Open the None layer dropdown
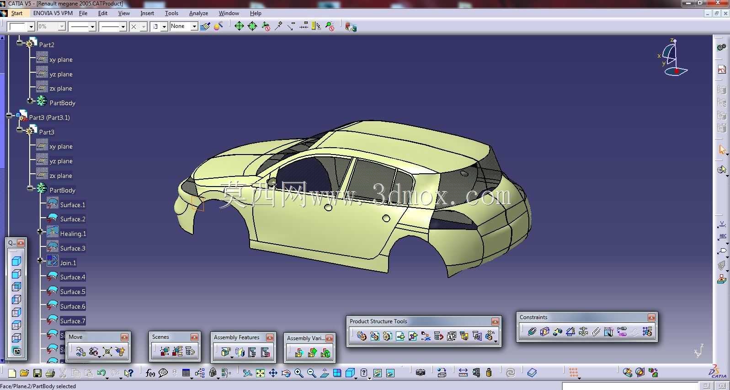Image resolution: width=730 pixels, height=390 pixels. 194,27
